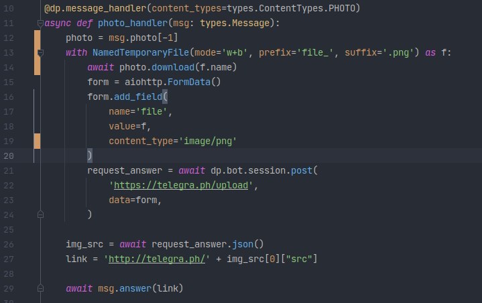Click the 'w+b' mode string

point(235,52)
